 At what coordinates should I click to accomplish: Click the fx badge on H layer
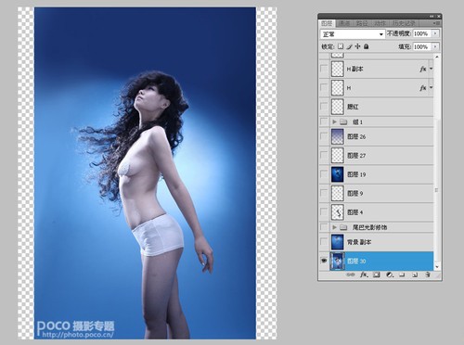(423, 88)
